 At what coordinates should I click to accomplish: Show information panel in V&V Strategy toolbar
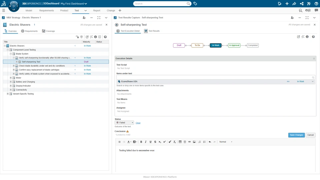pyautogui.click(x=95, y=37)
